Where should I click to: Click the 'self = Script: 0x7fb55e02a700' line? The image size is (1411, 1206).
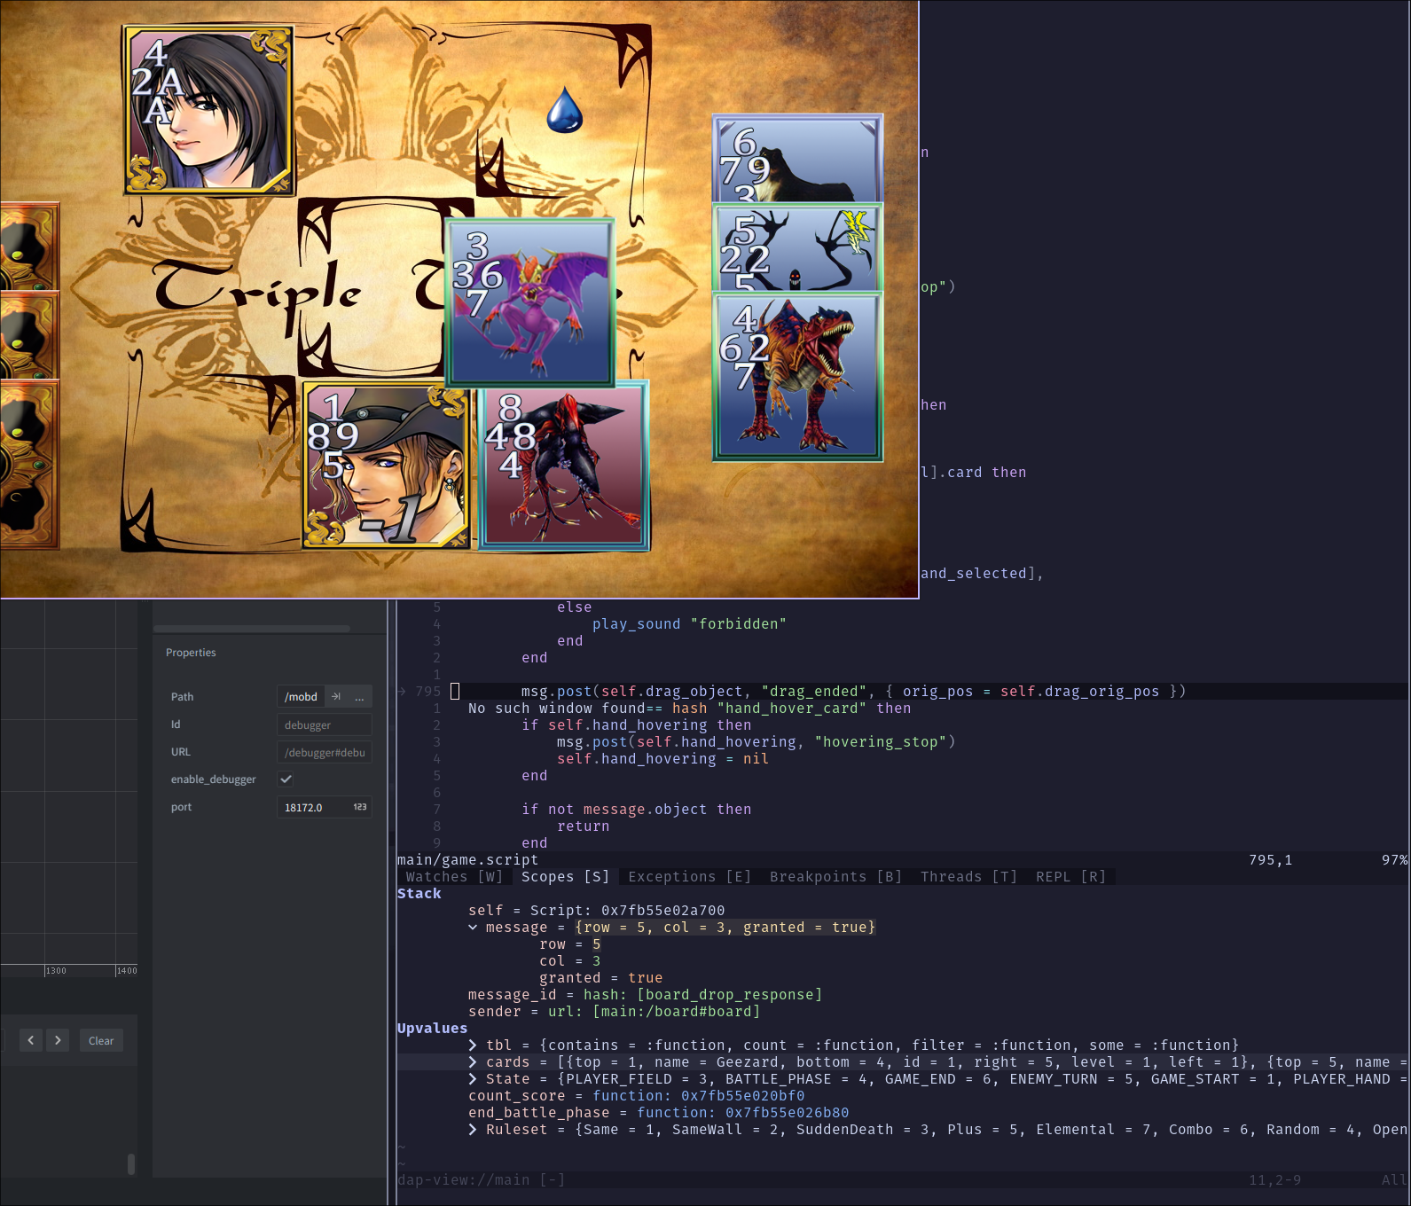pos(596,911)
